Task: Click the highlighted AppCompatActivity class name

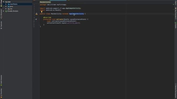Action: click(x=76, y=14)
